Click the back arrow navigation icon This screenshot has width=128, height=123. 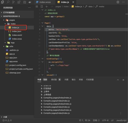coord(47,7)
